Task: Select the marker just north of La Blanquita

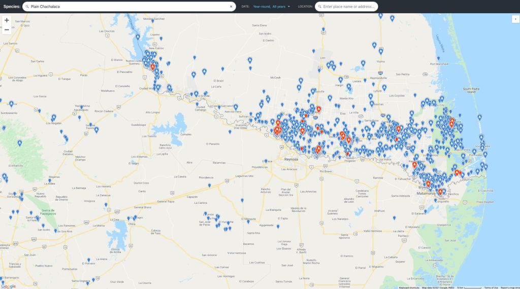Action: [242, 200]
